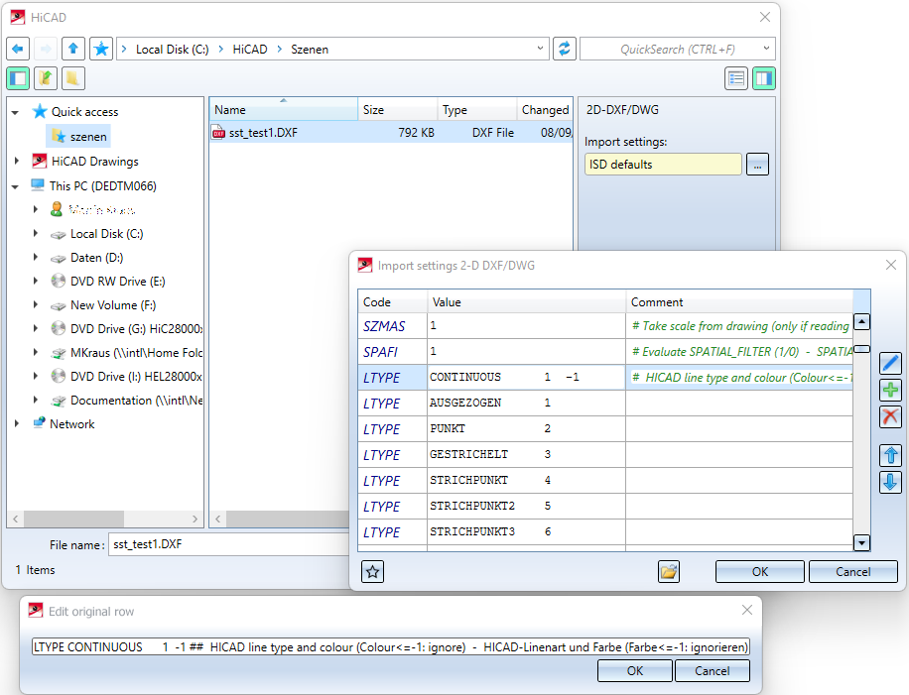
Task: Click the favourites star in Import settings
Action: click(373, 572)
